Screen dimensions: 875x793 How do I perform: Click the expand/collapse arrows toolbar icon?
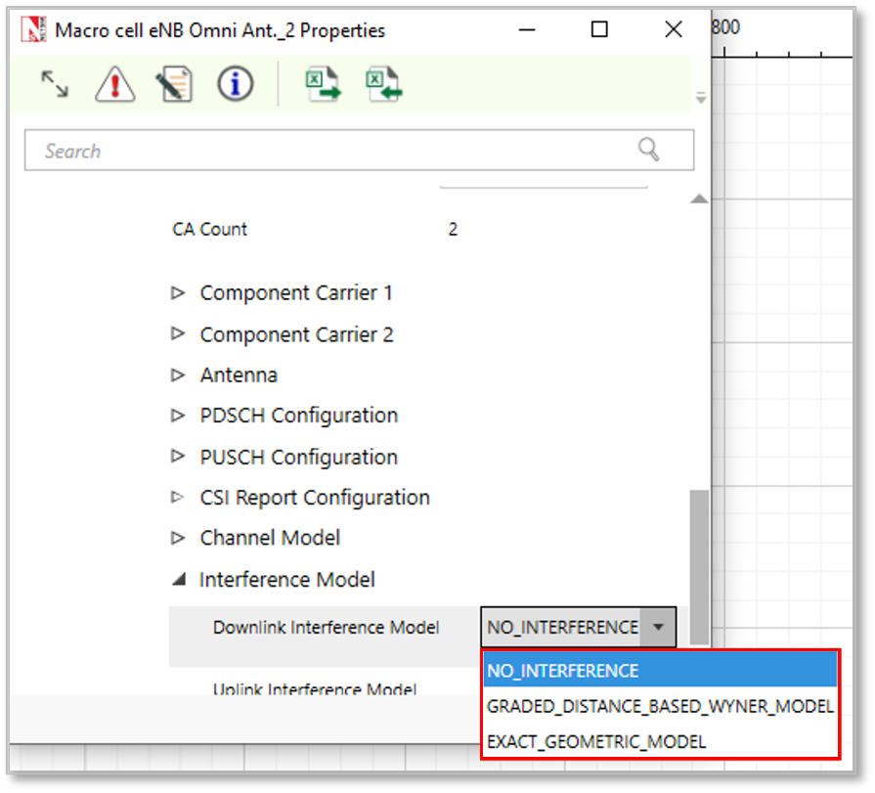point(55,85)
